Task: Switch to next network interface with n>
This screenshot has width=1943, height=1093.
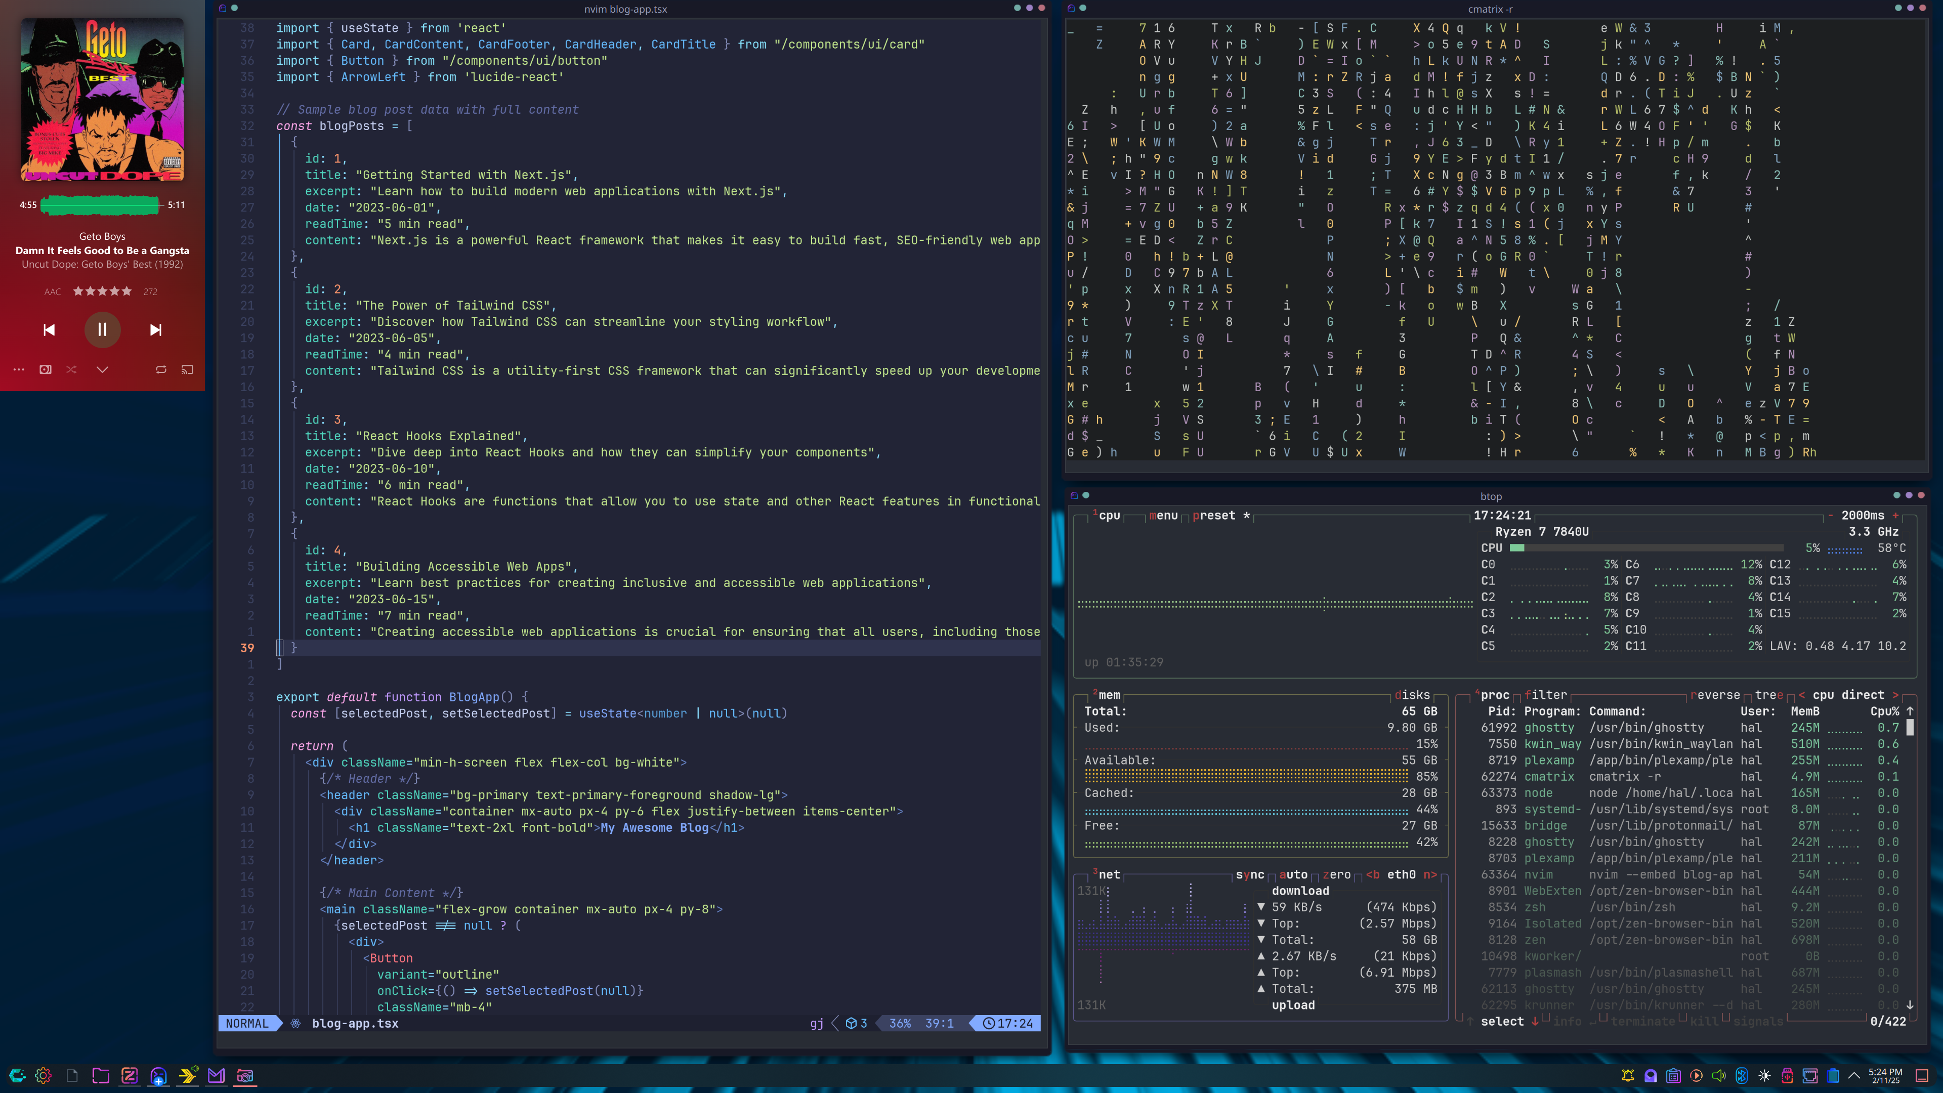Action: [x=1430, y=874]
